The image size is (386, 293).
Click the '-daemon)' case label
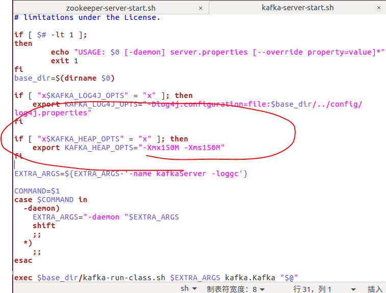[x=42, y=208]
